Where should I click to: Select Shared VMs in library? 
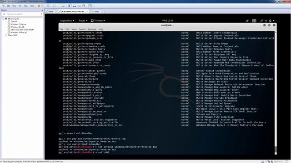click(13, 35)
